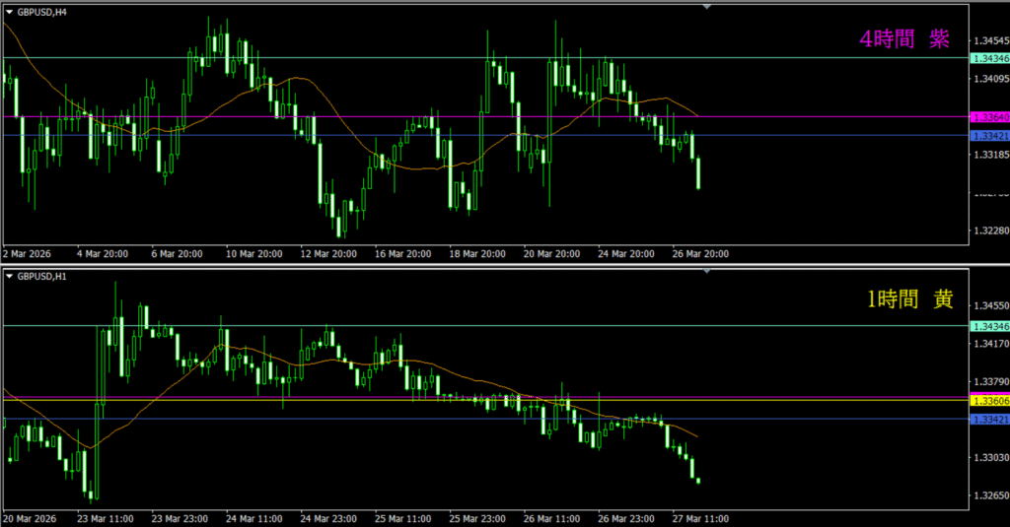1010x527 pixels.
Task: Select blue 1.33421 price tag on H1 chart
Action: click(x=989, y=420)
